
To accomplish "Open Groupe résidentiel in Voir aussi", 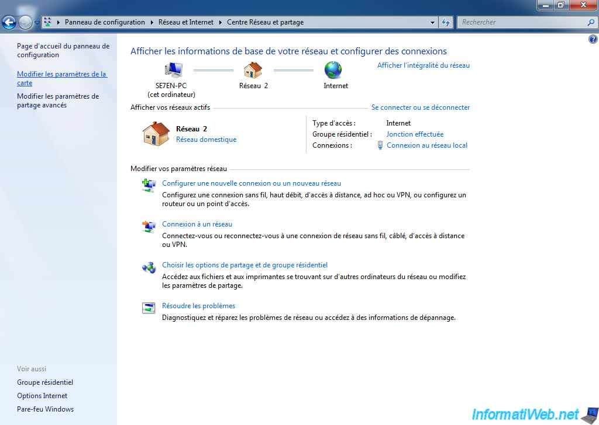I will [45, 382].
